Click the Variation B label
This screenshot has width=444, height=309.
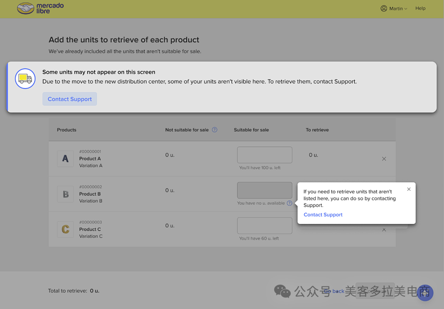tap(90, 201)
